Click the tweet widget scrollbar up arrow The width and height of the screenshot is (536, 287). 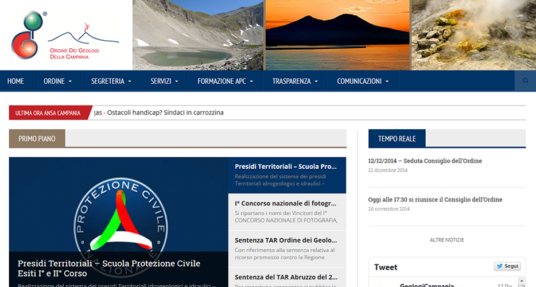[522, 281]
